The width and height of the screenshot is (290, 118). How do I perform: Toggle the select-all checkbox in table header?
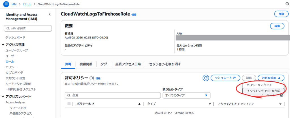click(x=69, y=104)
